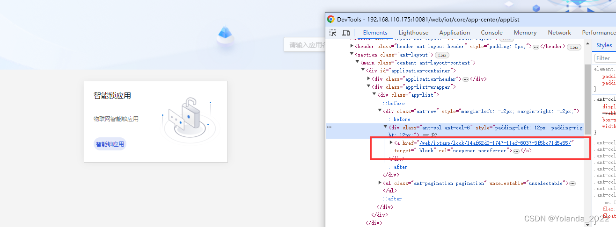Image resolution: width=616 pixels, height=227 pixels.
Task: Collapse the ant-row div node
Action: click(380, 111)
